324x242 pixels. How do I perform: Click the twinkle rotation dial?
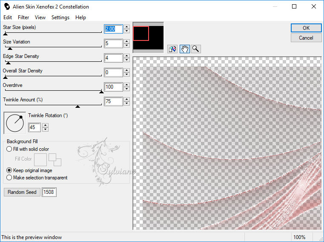click(x=15, y=123)
